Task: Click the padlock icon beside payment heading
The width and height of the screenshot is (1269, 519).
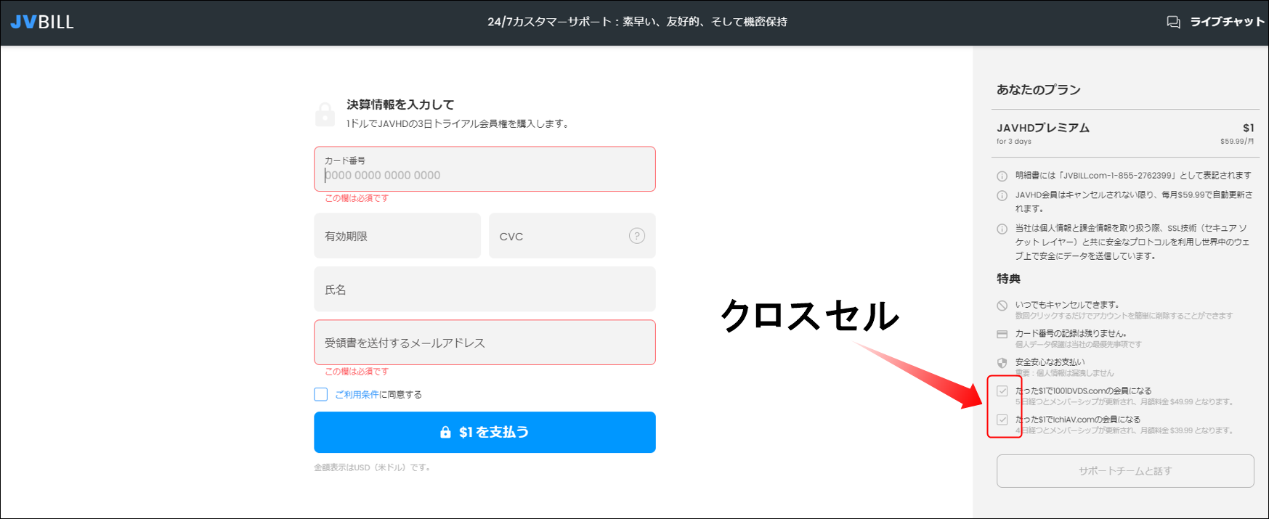Action: click(325, 114)
